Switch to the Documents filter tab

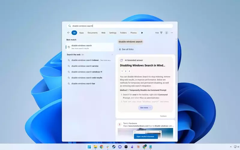(92, 33)
